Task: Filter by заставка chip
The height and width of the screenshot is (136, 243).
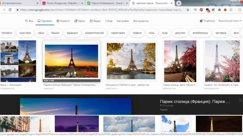Action: pos(221,33)
